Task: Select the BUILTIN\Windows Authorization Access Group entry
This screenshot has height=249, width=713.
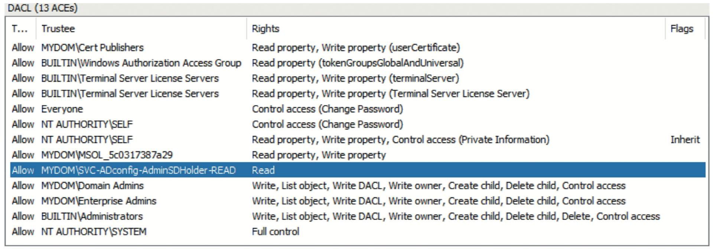Action: coord(141,63)
